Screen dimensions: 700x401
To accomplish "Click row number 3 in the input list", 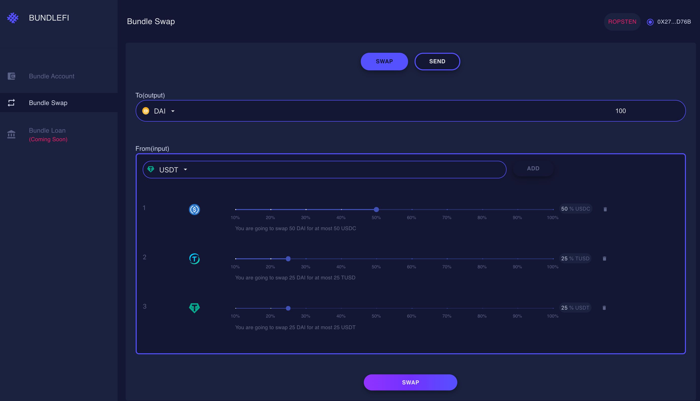I will [x=144, y=306].
